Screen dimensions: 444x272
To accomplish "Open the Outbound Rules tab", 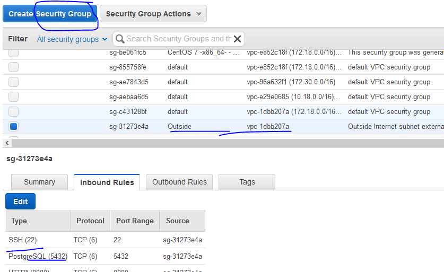I will [x=179, y=182].
